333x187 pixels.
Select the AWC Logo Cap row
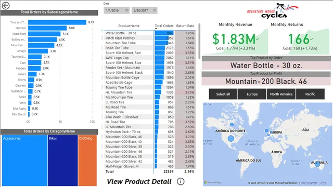(x=150, y=58)
